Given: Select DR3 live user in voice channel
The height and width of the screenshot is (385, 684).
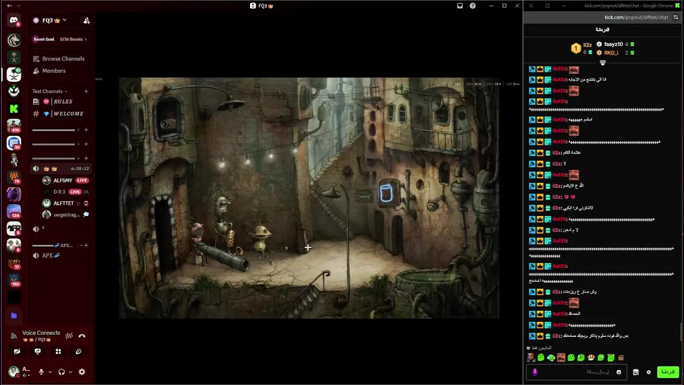Looking at the screenshot, I should pyautogui.click(x=65, y=191).
